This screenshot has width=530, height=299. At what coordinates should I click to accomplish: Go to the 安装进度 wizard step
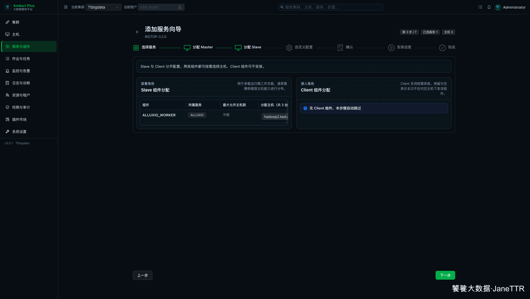(x=404, y=47)
